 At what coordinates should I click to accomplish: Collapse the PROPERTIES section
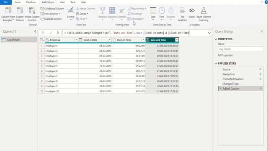pyautogui.click(x=216, y=39)
